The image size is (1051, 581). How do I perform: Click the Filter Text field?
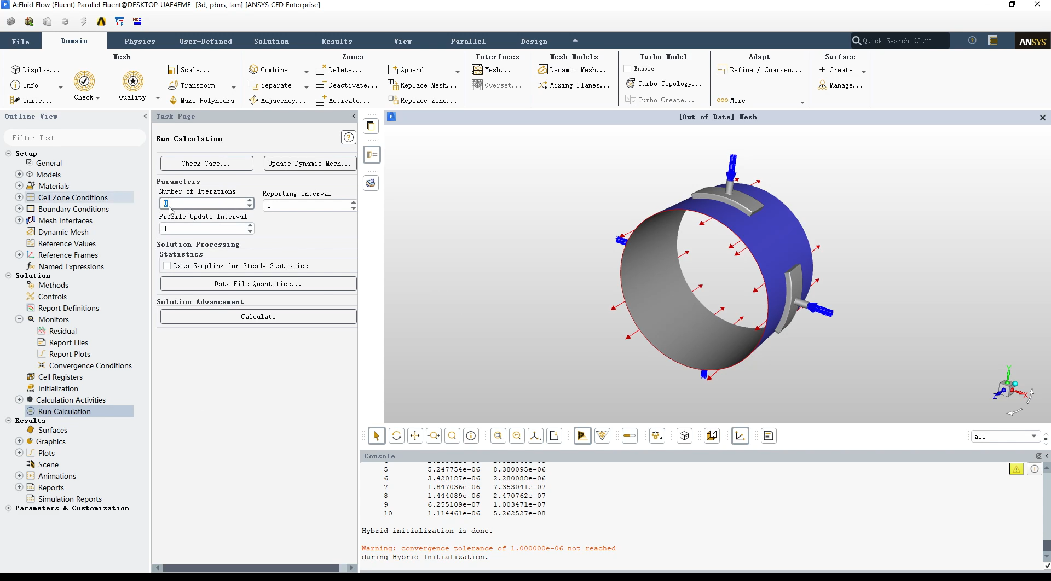(x=74, y=138)
